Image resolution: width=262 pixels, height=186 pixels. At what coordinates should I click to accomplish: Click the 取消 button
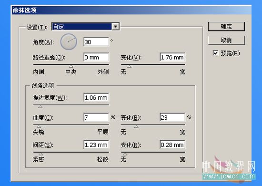click(226, 40)
